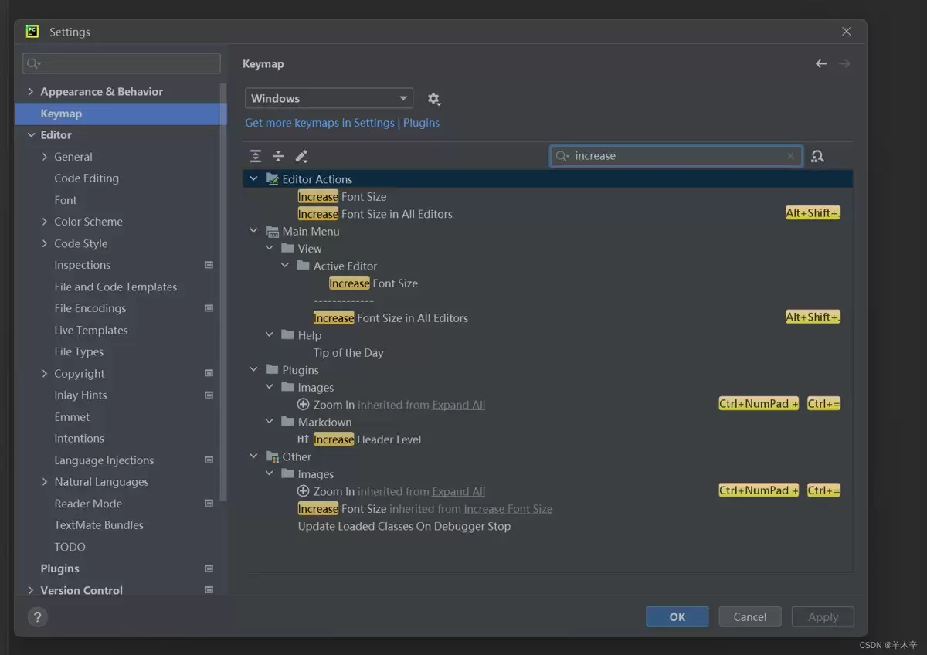Open Help question mark button
The height and width of the screenshot is (655, 927).
(37, 616)
